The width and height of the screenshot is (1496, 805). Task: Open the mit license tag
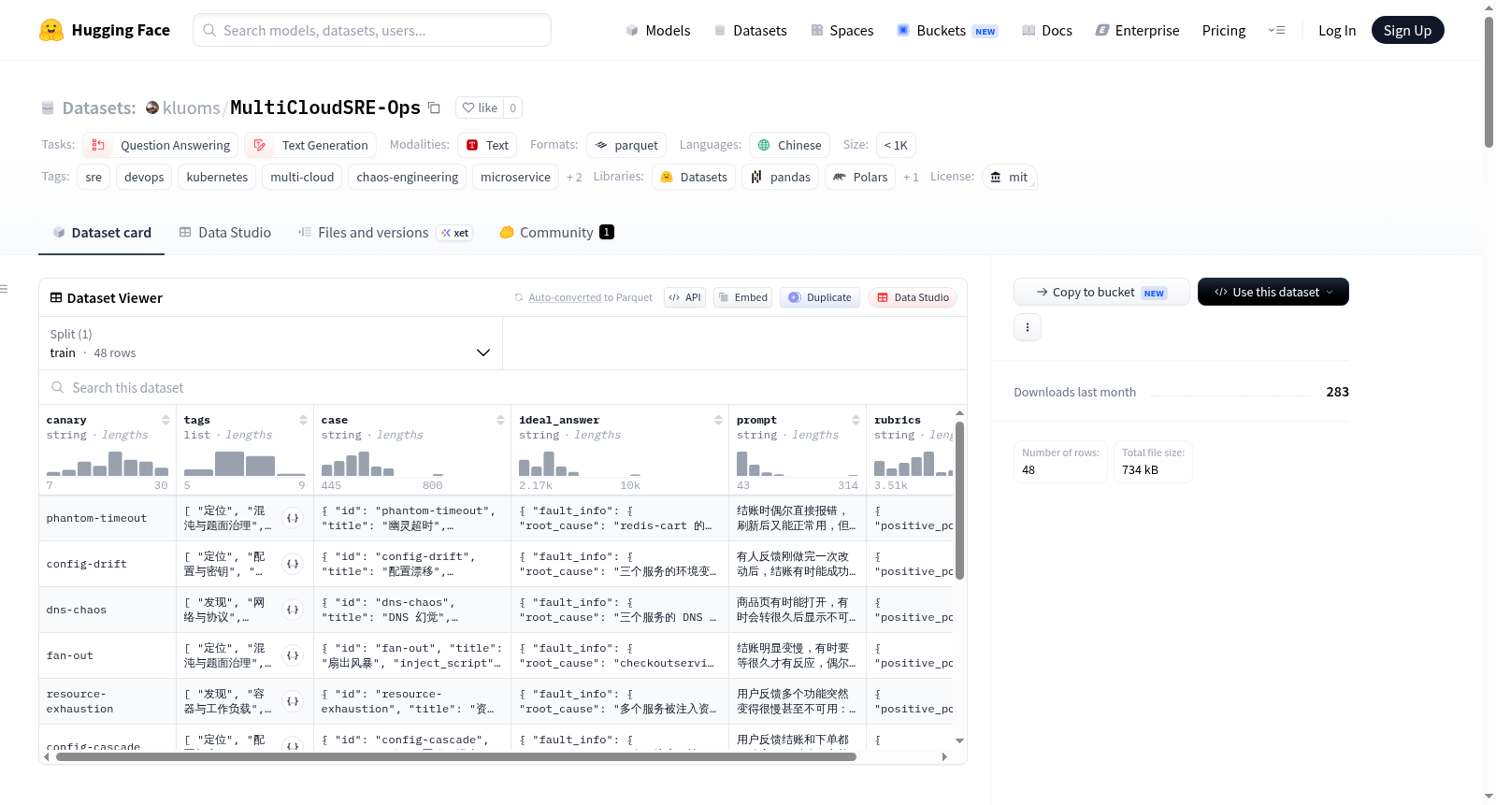pyautogui.click(x=1009, y=177)
